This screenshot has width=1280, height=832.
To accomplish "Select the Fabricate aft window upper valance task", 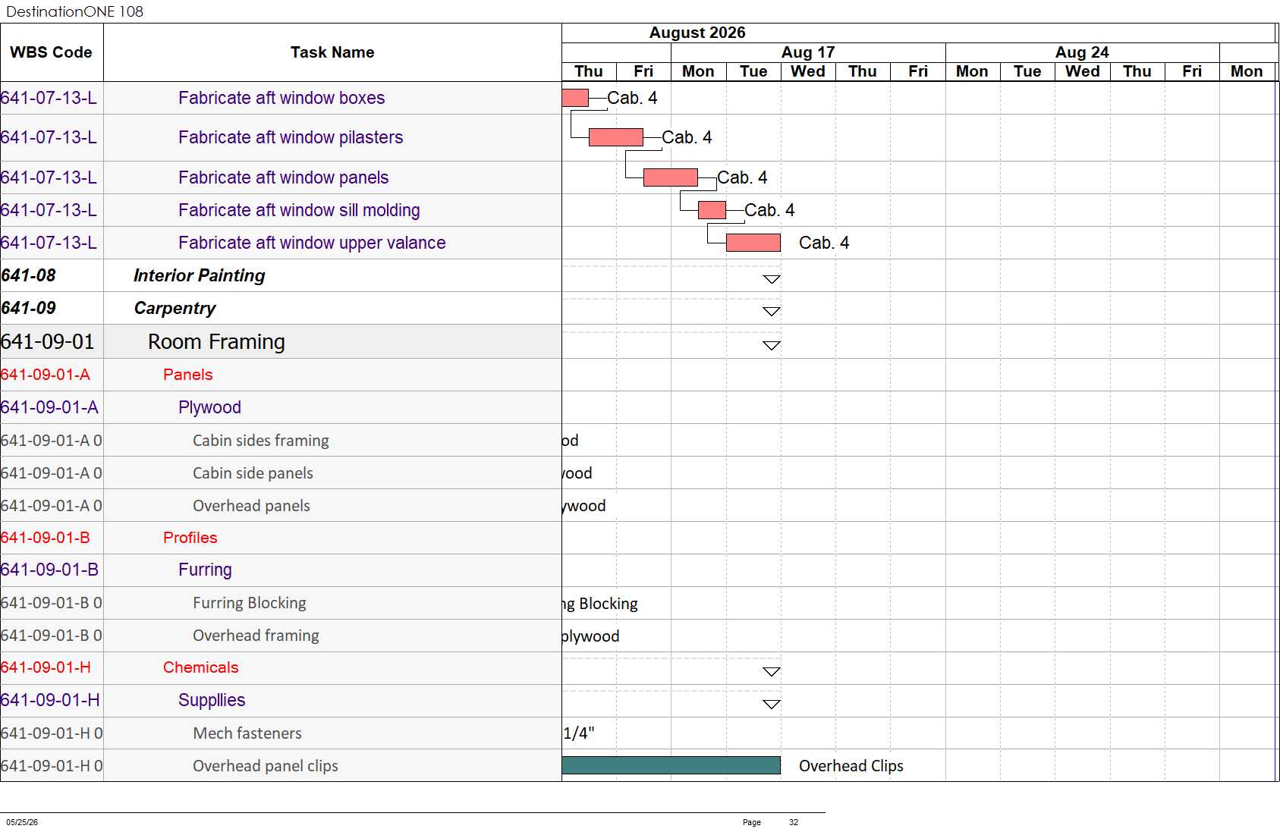I will pyautogui.click(x=312, y=243).
